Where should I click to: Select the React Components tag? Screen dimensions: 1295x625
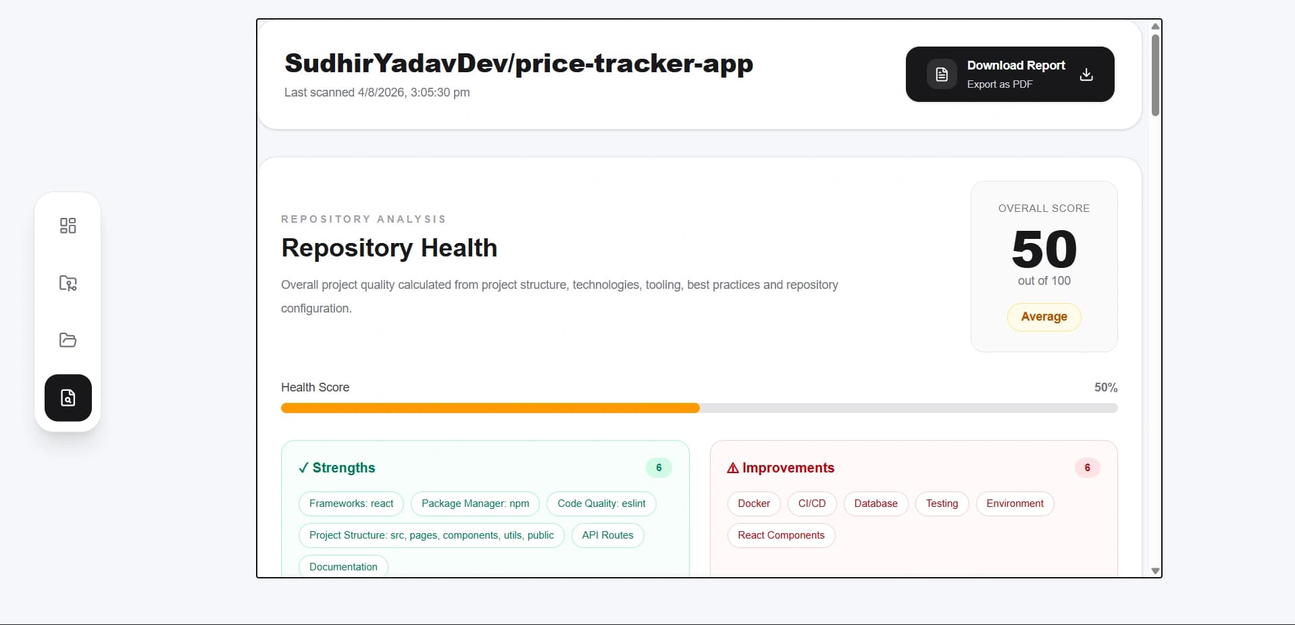(781, 535)
